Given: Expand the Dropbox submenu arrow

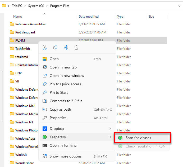Looking at the screenshot, I should (110, 129).
